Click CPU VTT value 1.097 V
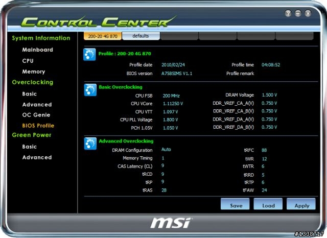This screenshot has height=238, width=327. point(170,112)
